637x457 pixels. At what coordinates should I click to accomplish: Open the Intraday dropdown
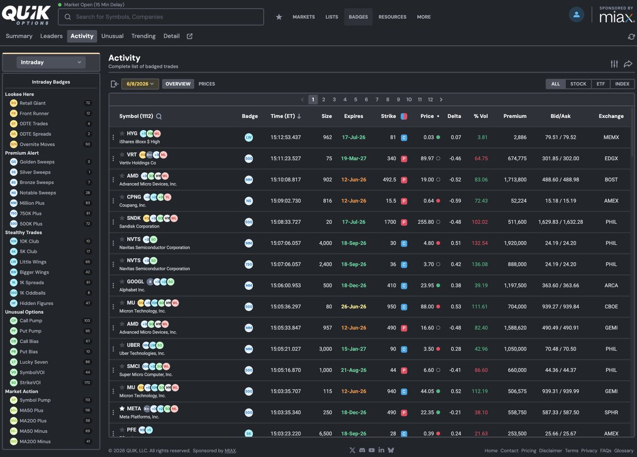(x=51, y=62)
